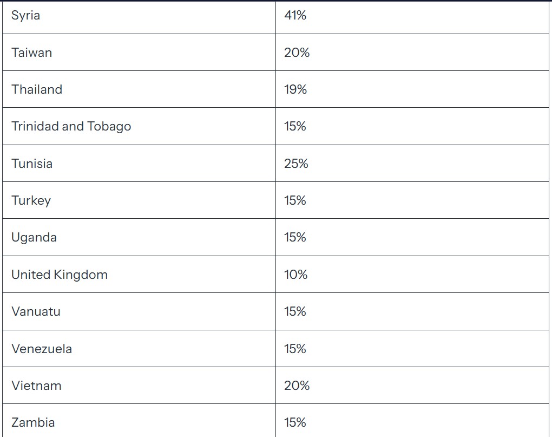Select the 10% United Kingdom value
552x437 pixels.
point(412,275)
